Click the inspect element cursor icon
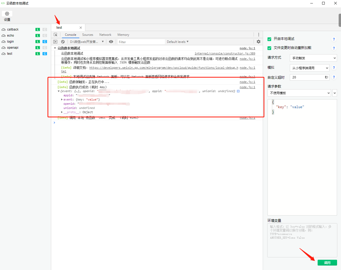This screenshot has height=270, width=341. click(55, 35)
